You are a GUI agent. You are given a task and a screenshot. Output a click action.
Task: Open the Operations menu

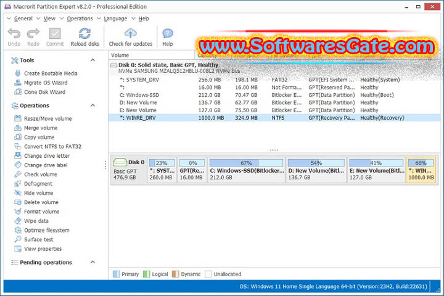(x=80, y=18)
